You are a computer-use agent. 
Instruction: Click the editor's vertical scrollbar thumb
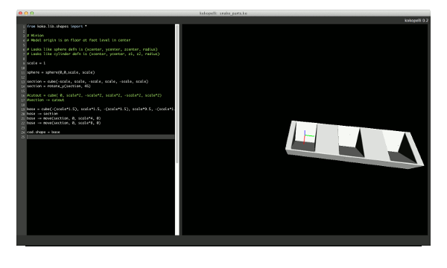click(177, 94)
